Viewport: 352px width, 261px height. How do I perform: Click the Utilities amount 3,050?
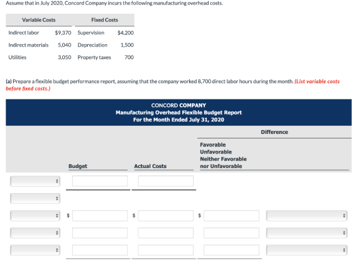click(x=65, y=57)
